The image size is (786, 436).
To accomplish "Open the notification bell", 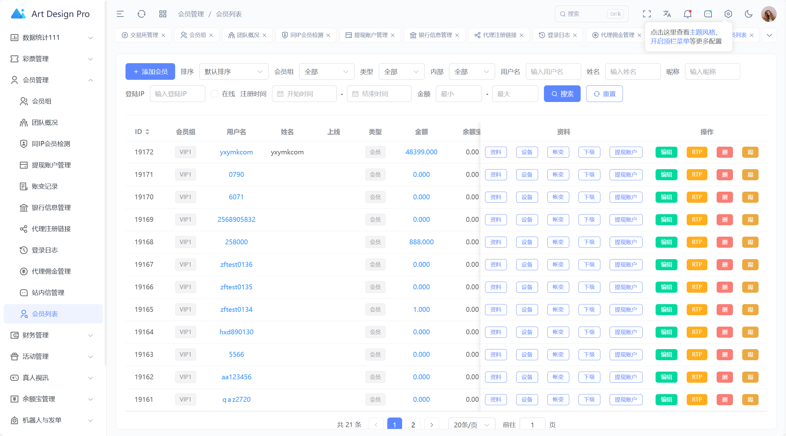I will coord(687,14).
